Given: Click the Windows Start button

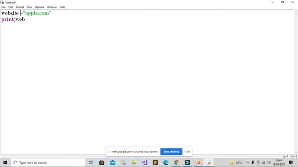Looking at the screenshot, I should click(5, 162).
